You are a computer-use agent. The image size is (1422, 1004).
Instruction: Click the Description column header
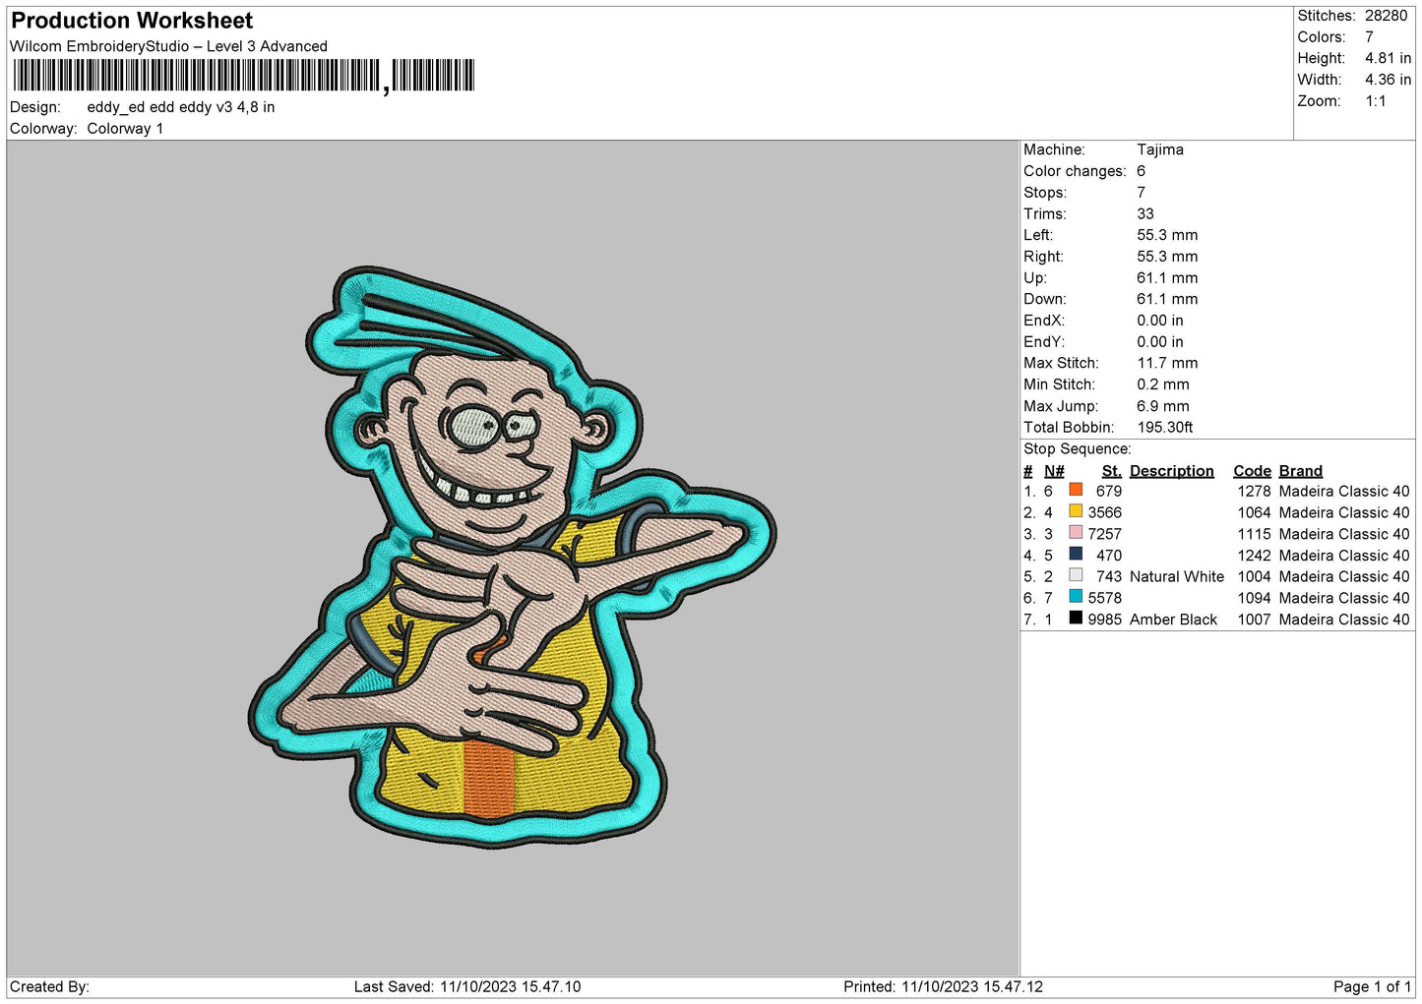(1172, 471)
